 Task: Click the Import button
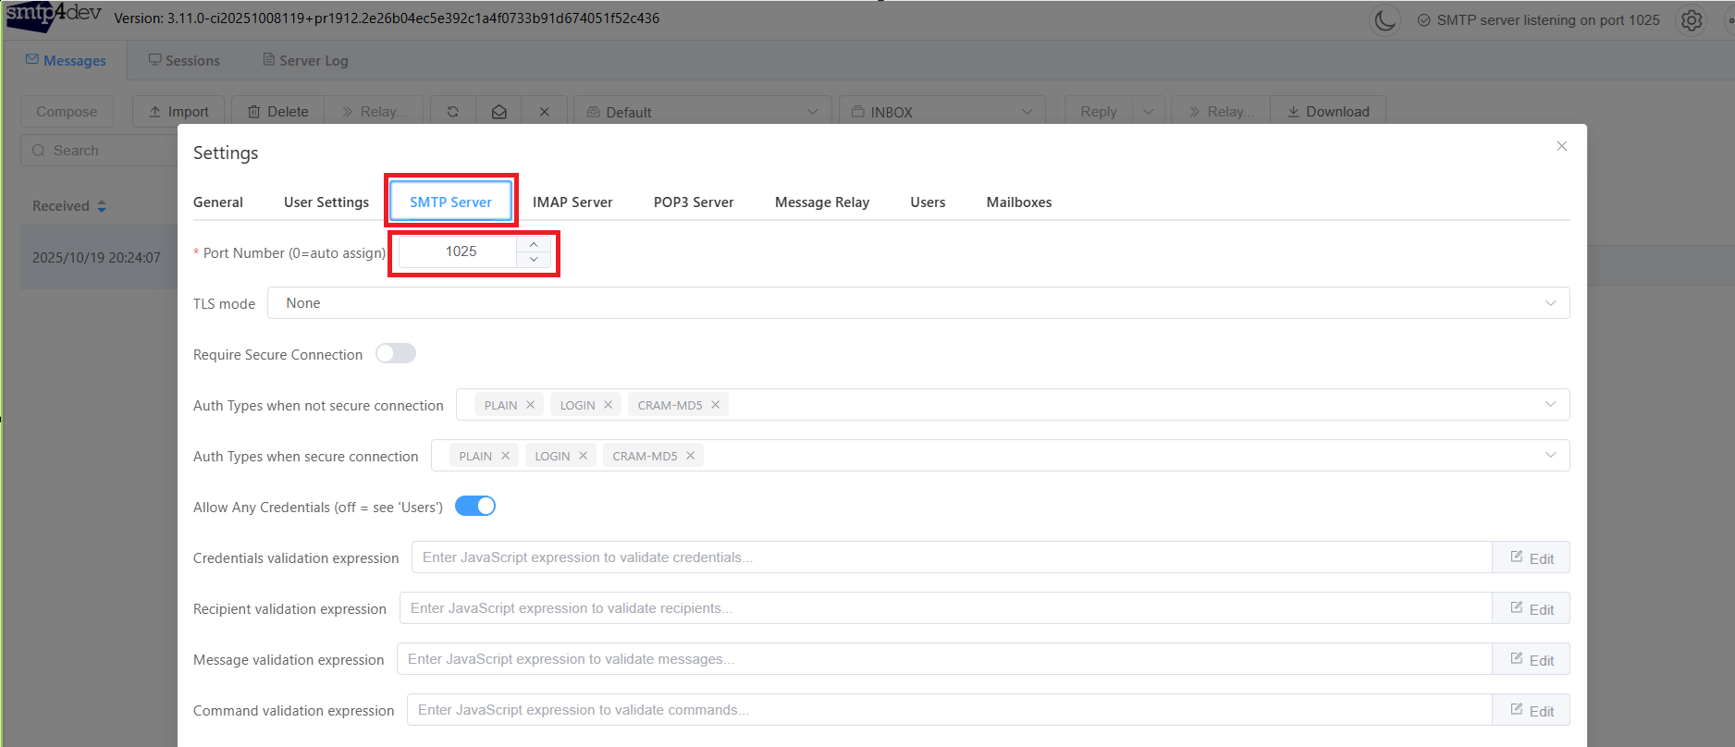click(178, 111)
